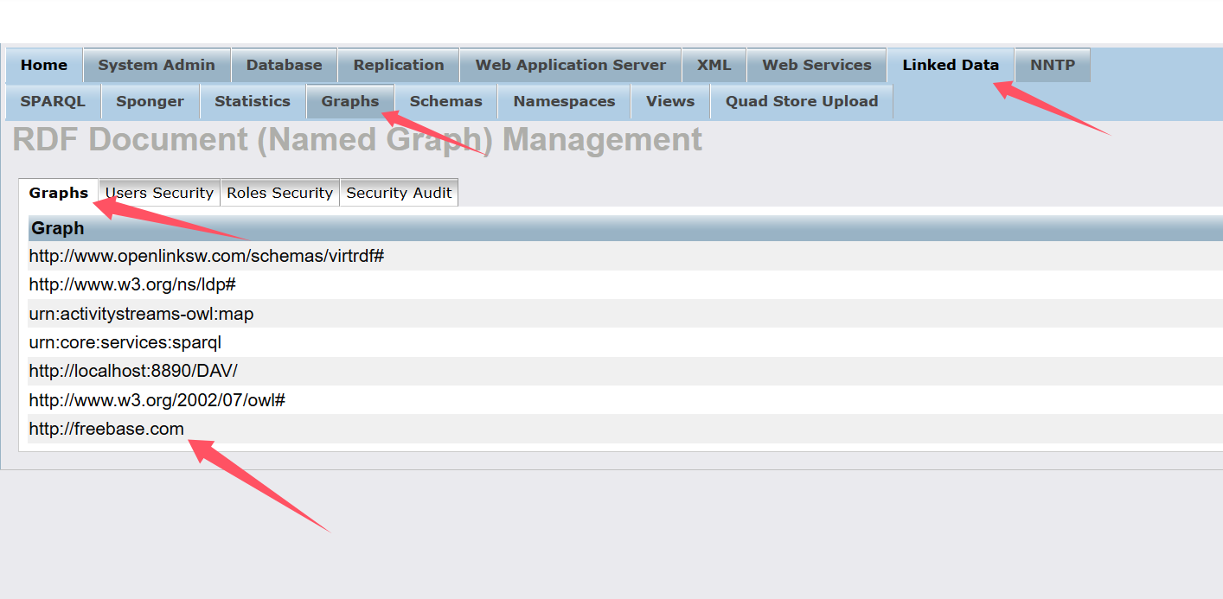The image size is (1223, 599).
Task: Select the http://freebase.com graph row
Action: [x=106, y=429]
